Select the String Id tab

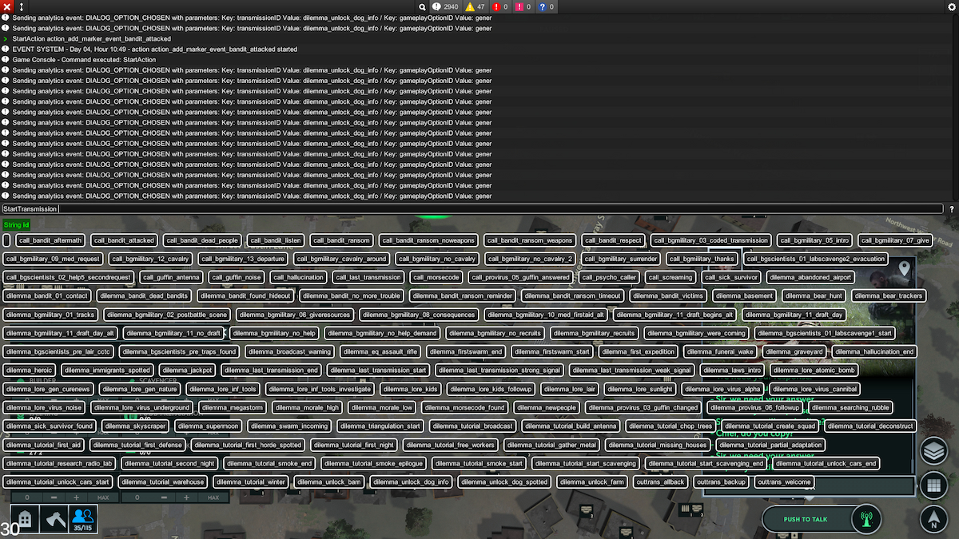(18, 224)
